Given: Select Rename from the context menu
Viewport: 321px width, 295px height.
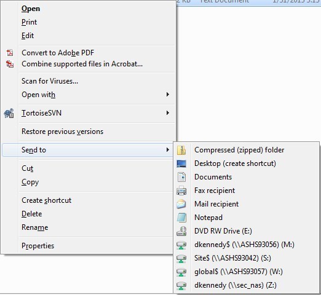Looking at the screenshot, I should tap(34, 227).
